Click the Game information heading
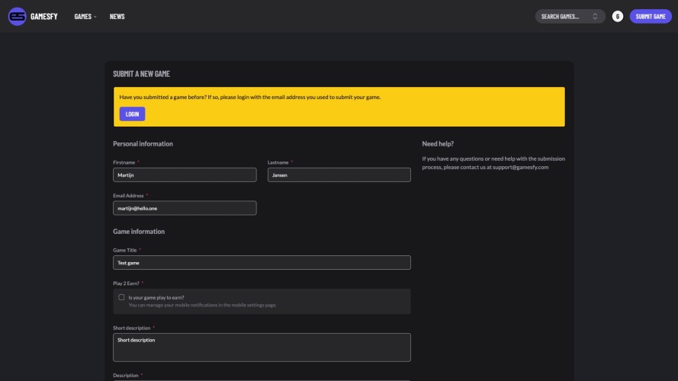 [x=139, y=232]
